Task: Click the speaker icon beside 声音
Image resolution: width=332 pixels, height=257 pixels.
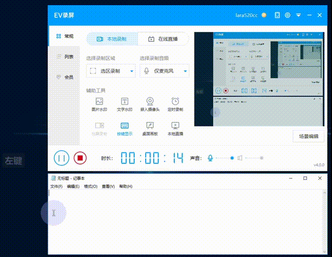Action: point(240,158)
